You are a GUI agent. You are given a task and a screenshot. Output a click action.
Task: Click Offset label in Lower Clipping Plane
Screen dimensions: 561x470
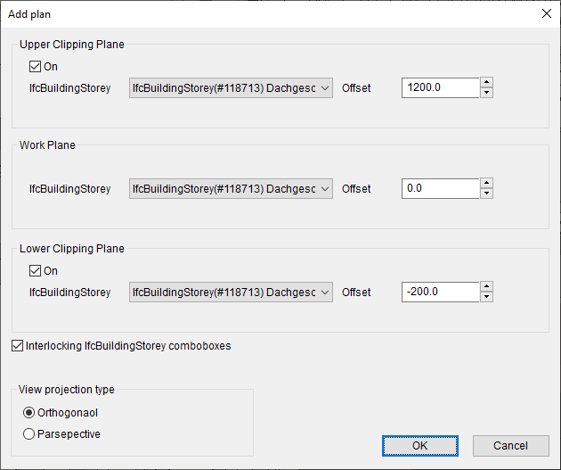[356, 293]
